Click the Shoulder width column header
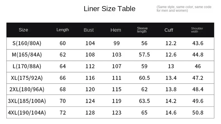The width and height of the screenshot is (221, 124). 197,30
